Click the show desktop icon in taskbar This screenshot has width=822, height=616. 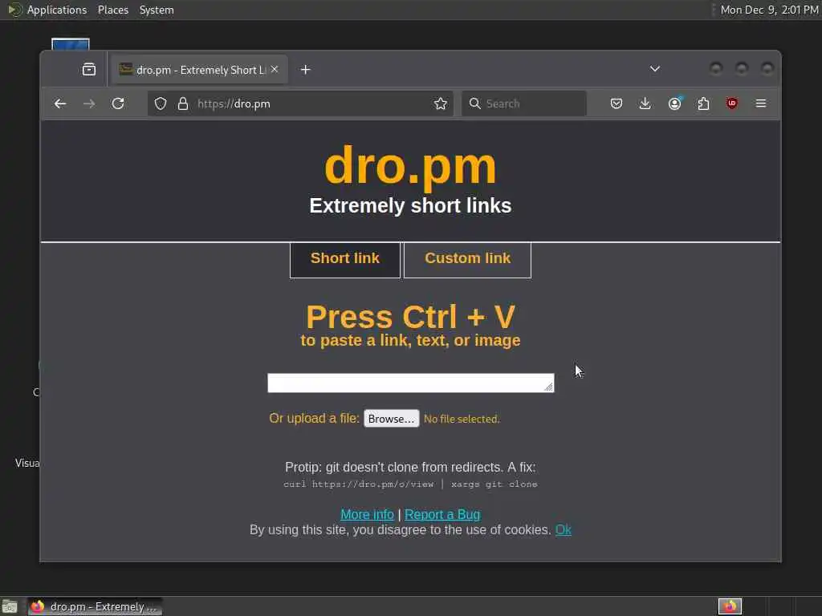[x=10, y=606]
